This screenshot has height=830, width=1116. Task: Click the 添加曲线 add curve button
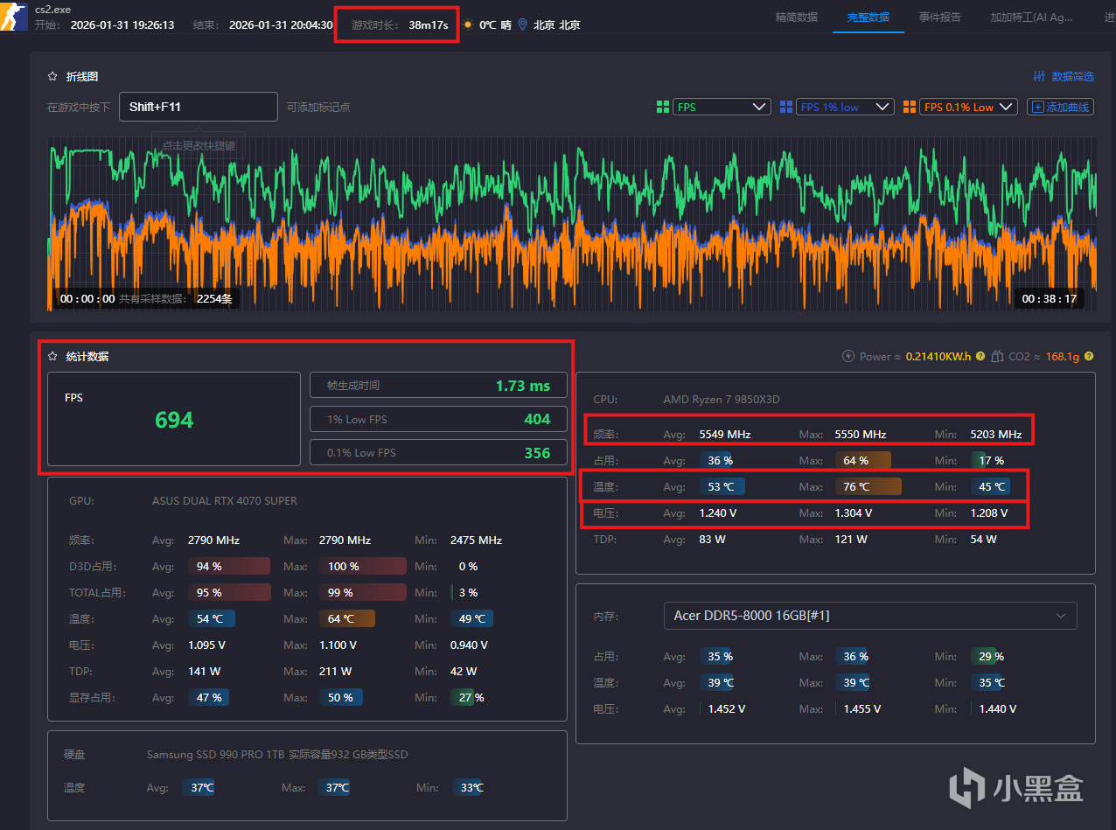pyautogui.click(x=1060, y=107)
